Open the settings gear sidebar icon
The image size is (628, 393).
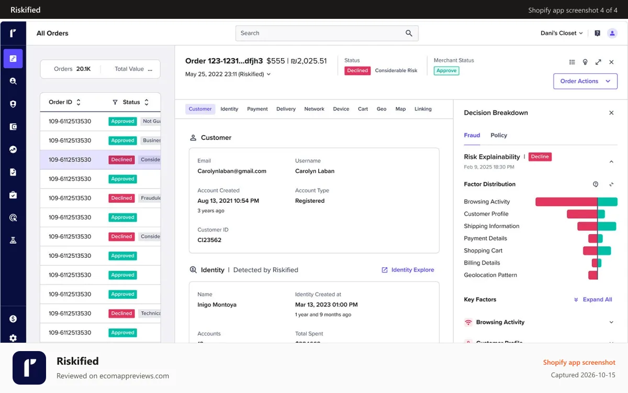coord(13,338)
